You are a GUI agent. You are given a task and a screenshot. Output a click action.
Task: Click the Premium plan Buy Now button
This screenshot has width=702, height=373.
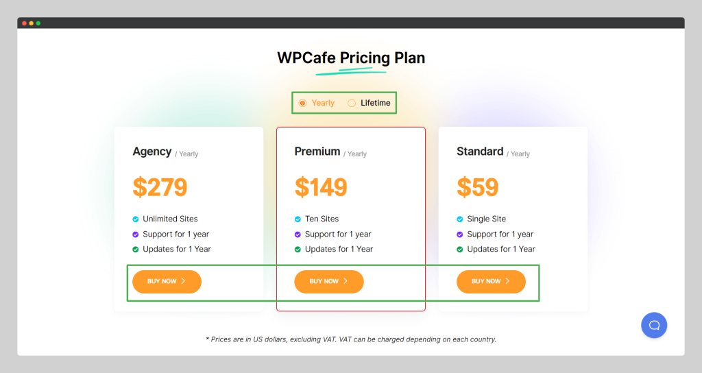(x=329, y=282)
